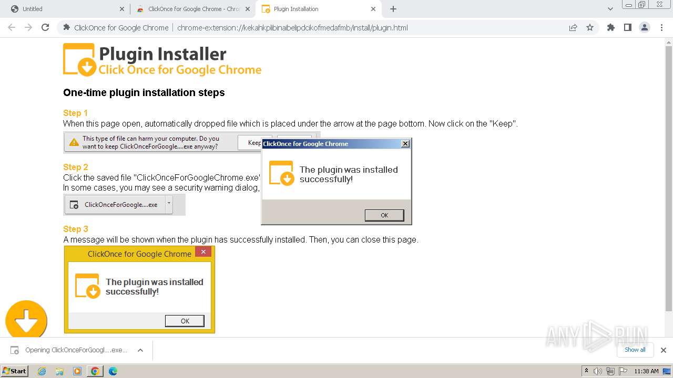Click the Plugin Installer logo icon
This screenshot has height=378, width=673.
[x=79, y=59]
